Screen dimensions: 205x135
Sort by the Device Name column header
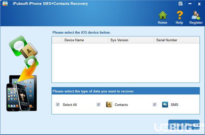point(85,40)
